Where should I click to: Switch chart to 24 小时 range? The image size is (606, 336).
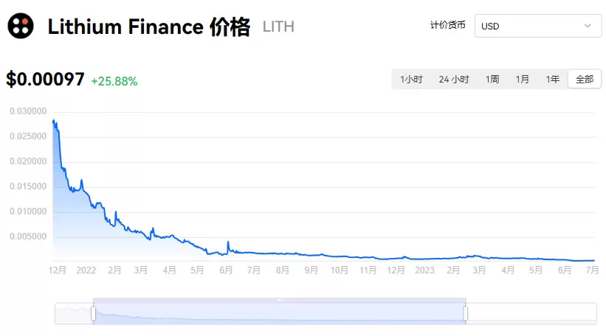pyautogui.click(x=454, y=80)
